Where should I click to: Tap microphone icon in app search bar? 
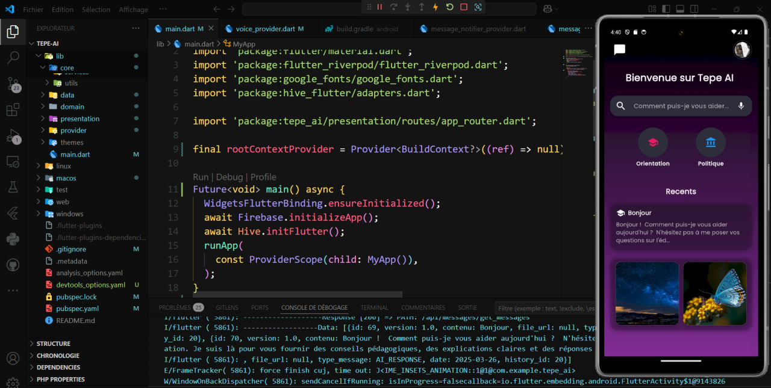[741, 106]
